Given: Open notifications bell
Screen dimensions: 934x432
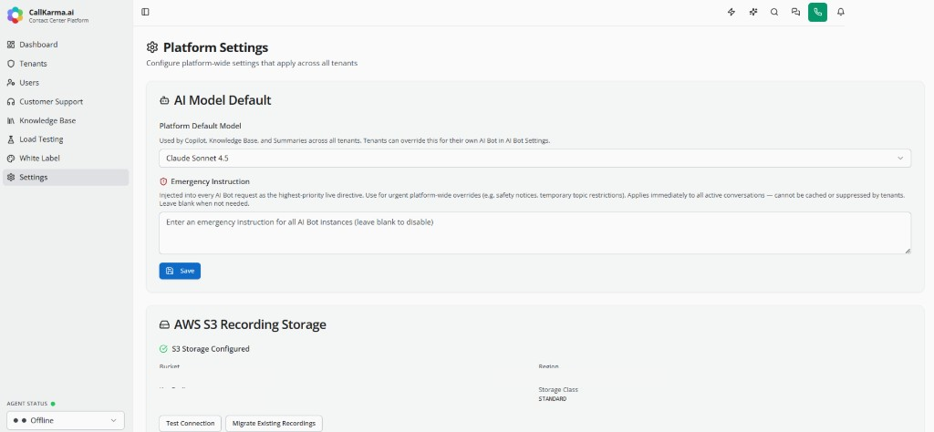Looking at the screenshot, I should click(x=840, y=12).
